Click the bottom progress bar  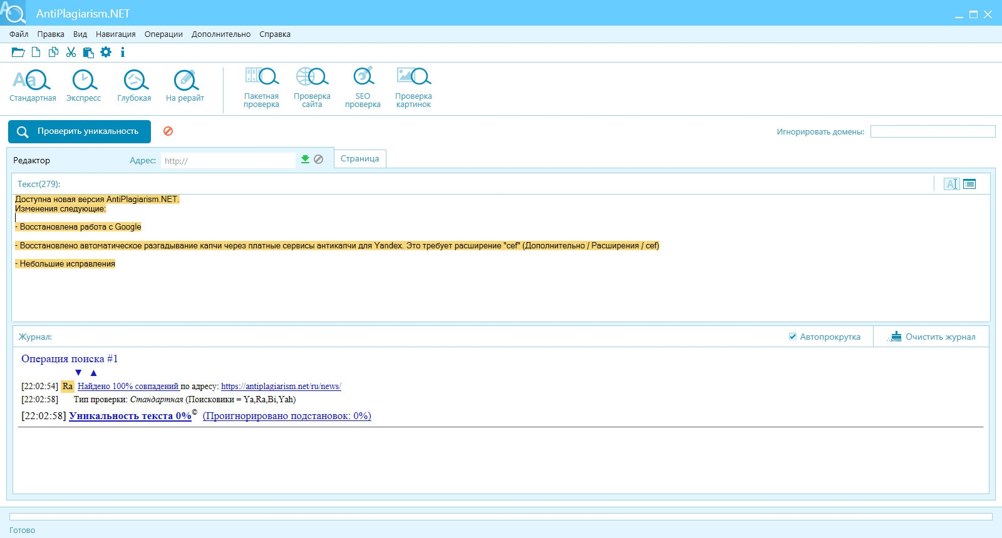click(501, 517)
